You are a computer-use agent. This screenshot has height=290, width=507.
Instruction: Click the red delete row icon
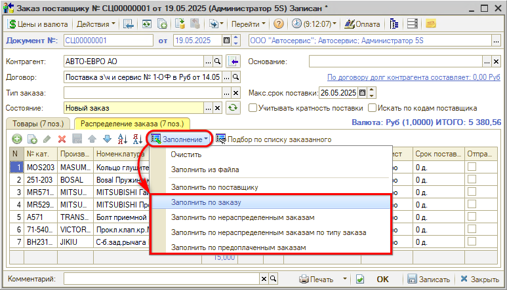click(x=62, y=139)
